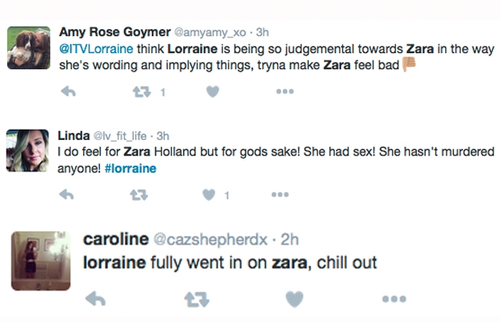
Task: Retweet Amy Rose Goymer's tweet
Action: coord(142,92)
